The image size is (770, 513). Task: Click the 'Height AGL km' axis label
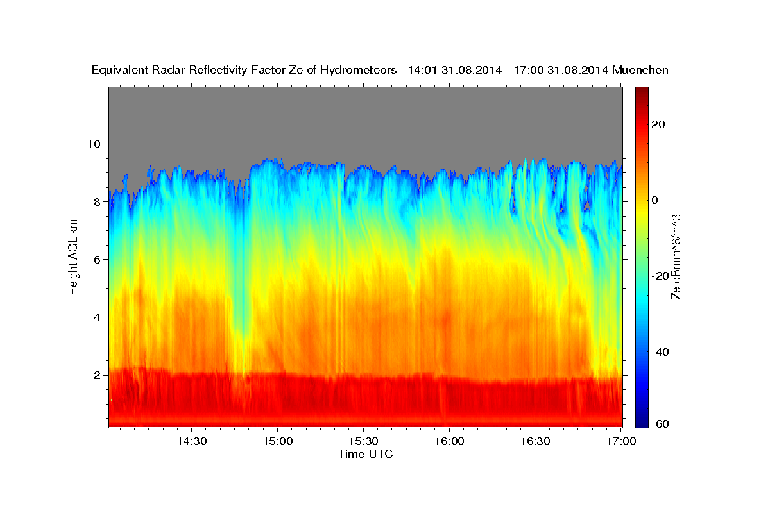point(74,256)
